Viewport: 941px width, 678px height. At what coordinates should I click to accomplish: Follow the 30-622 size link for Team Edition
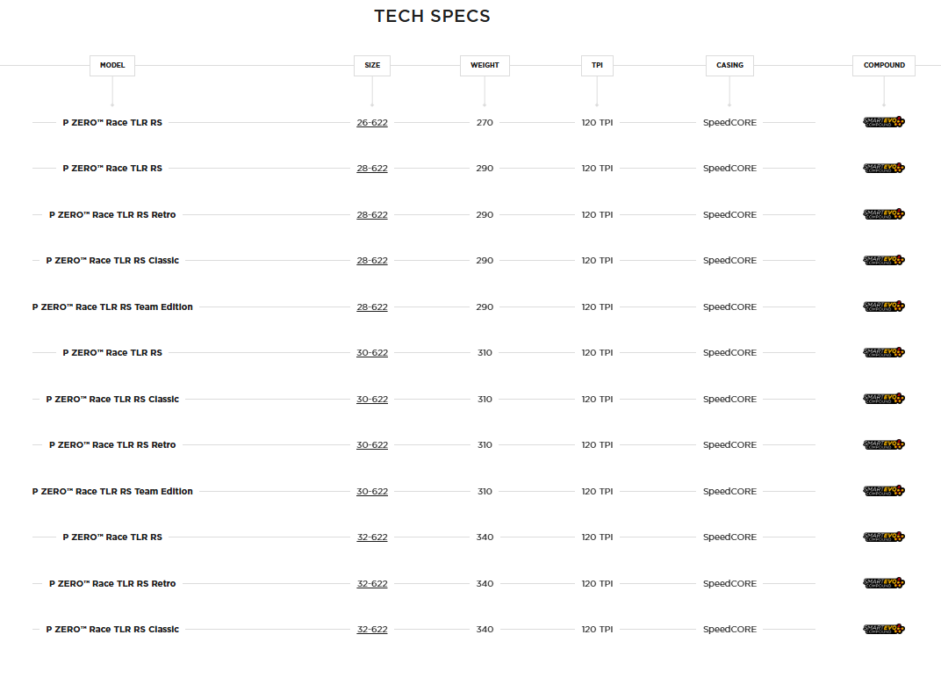pos(372,492)
